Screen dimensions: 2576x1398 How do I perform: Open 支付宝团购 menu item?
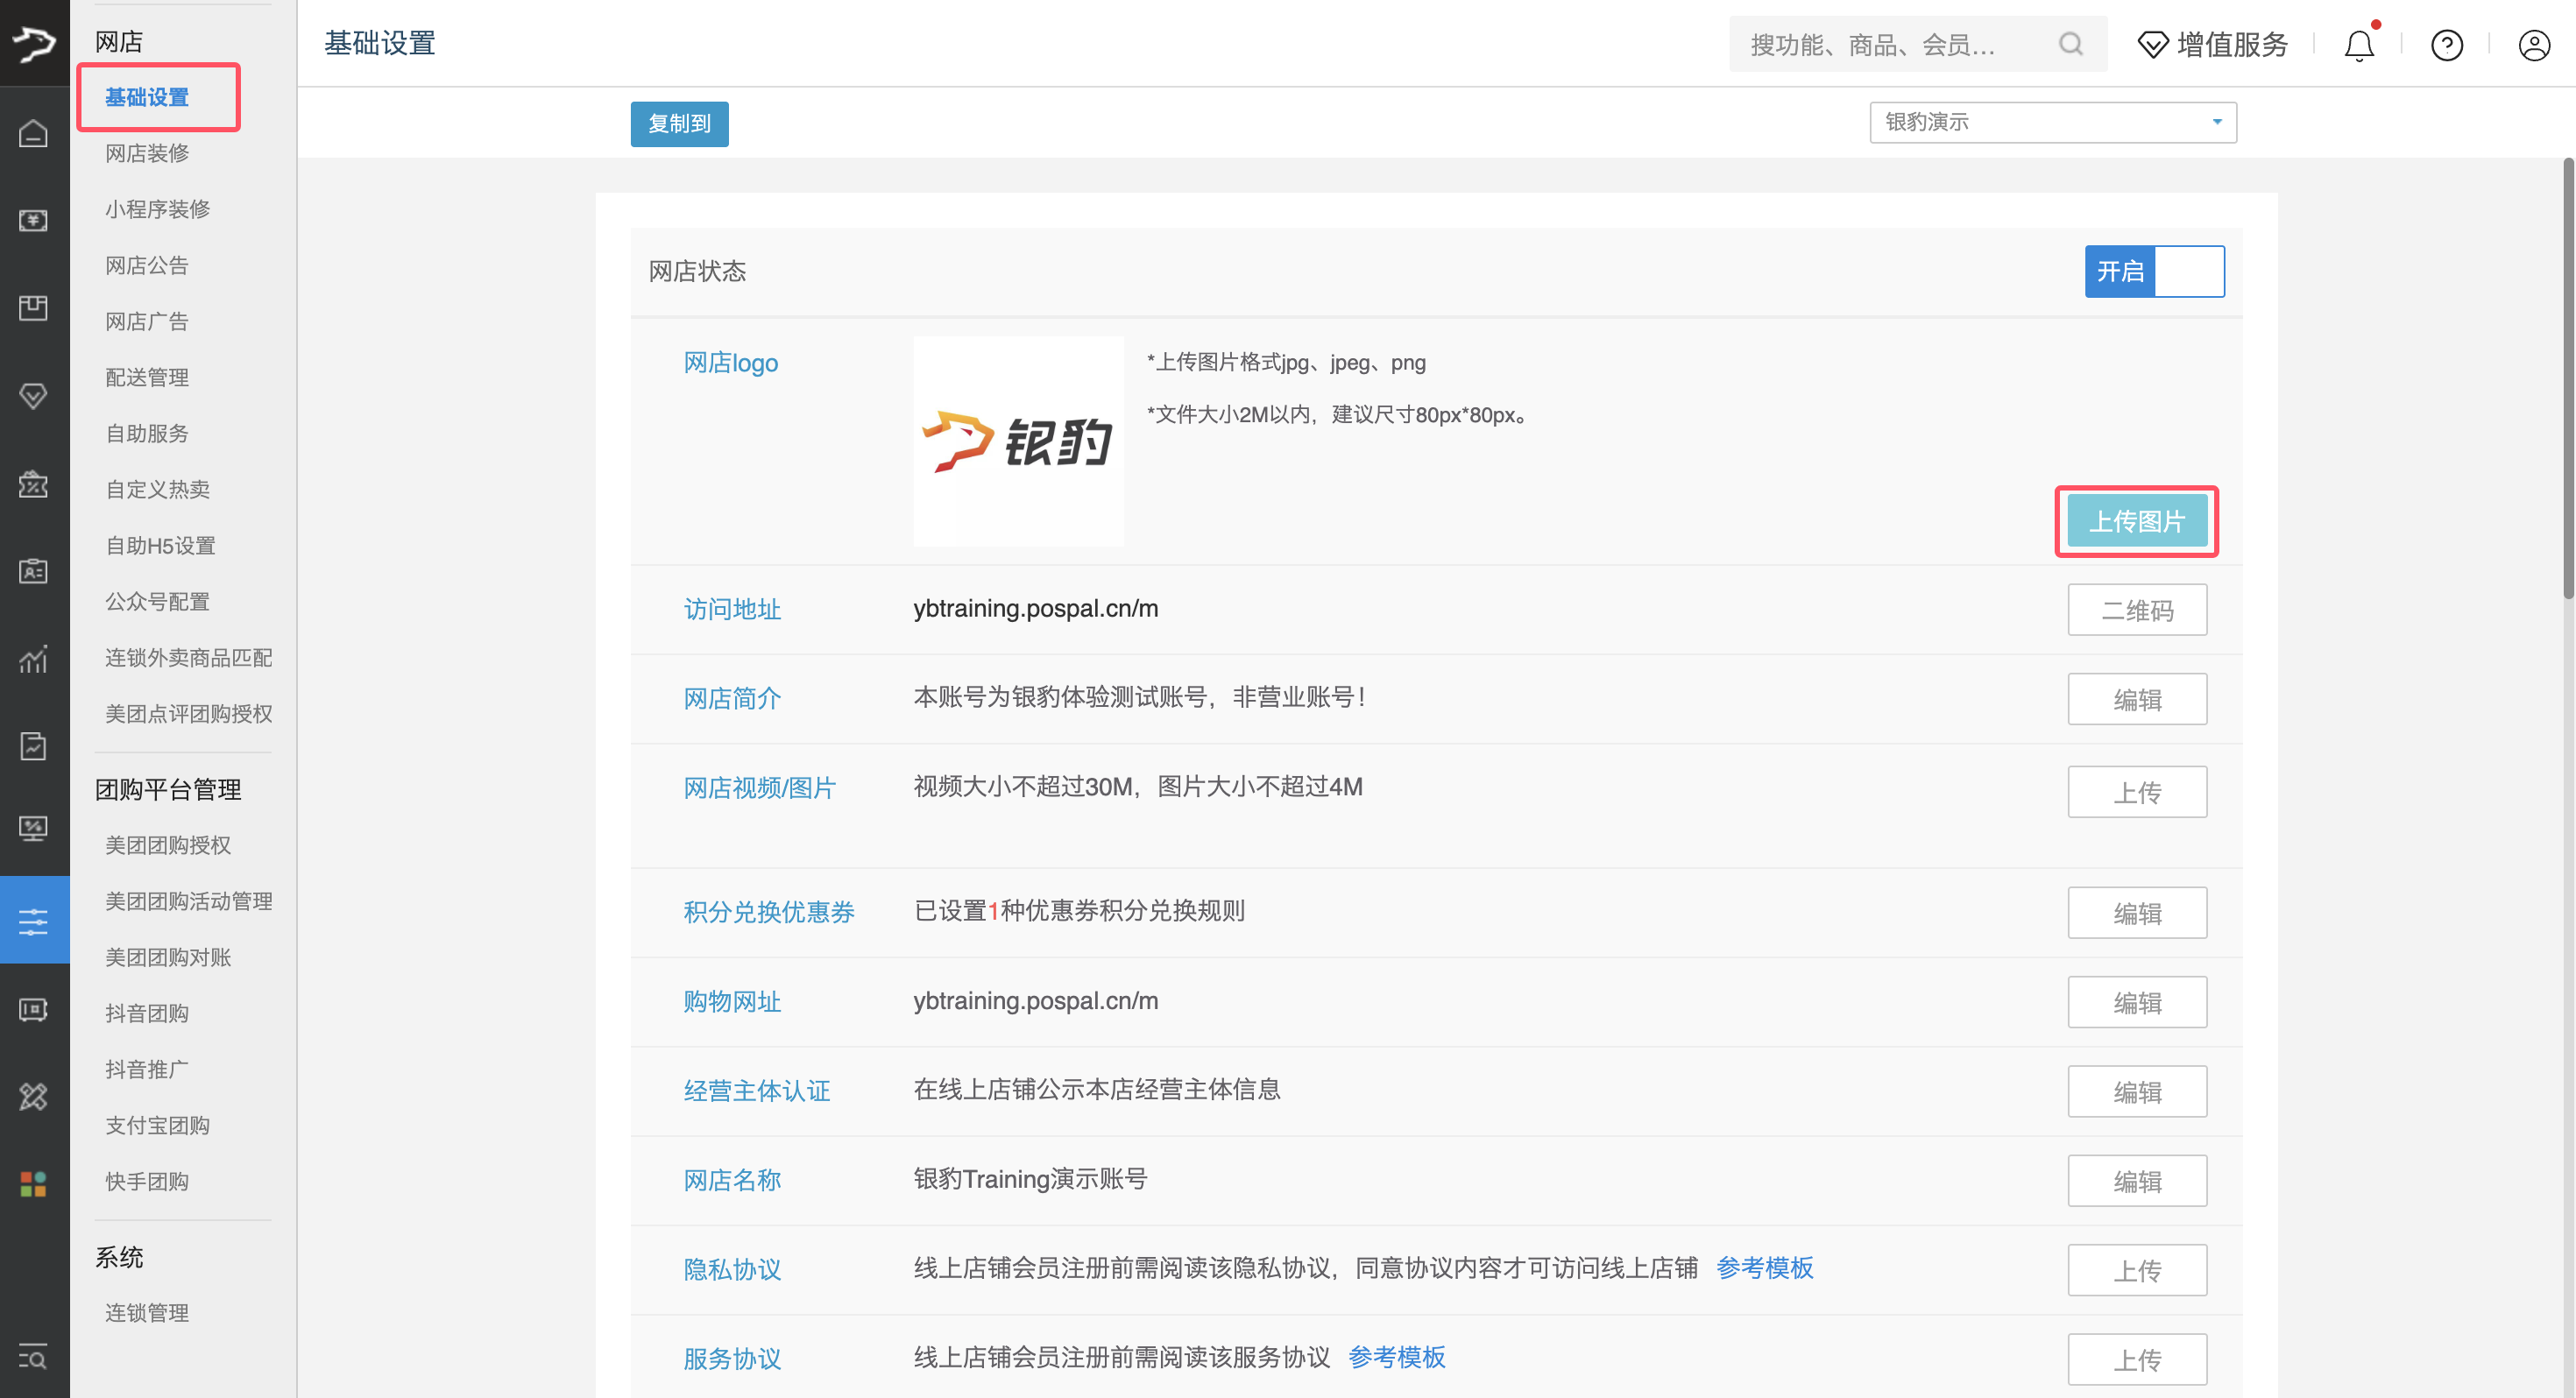coord(158,1125)
